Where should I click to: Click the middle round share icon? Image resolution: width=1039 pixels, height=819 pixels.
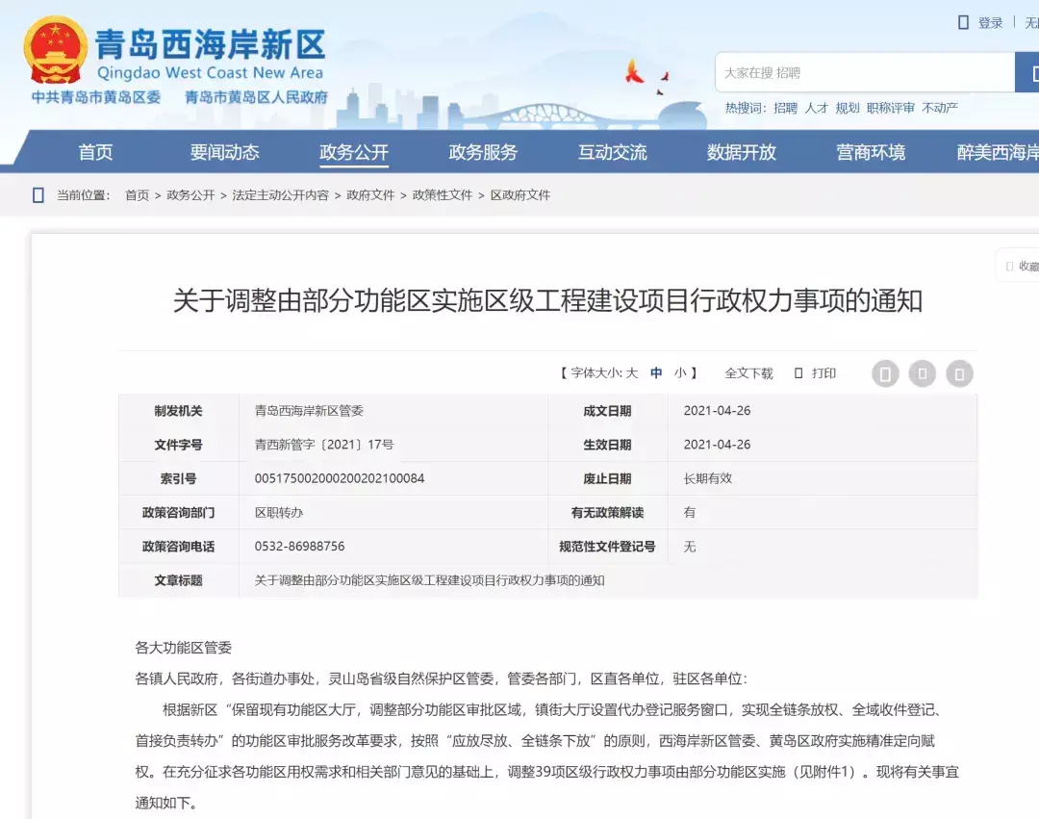tap(923, 373)
